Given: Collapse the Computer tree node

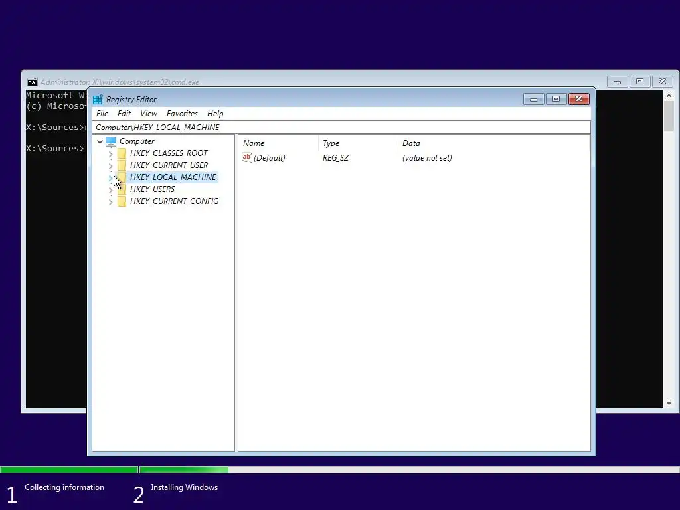Looking at the screenshot, I should click(x=100, y=141).
